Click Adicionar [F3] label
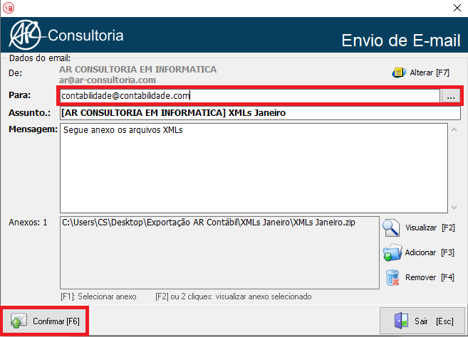The height and width of the screenshot is (337, 468). click(430, 252)
